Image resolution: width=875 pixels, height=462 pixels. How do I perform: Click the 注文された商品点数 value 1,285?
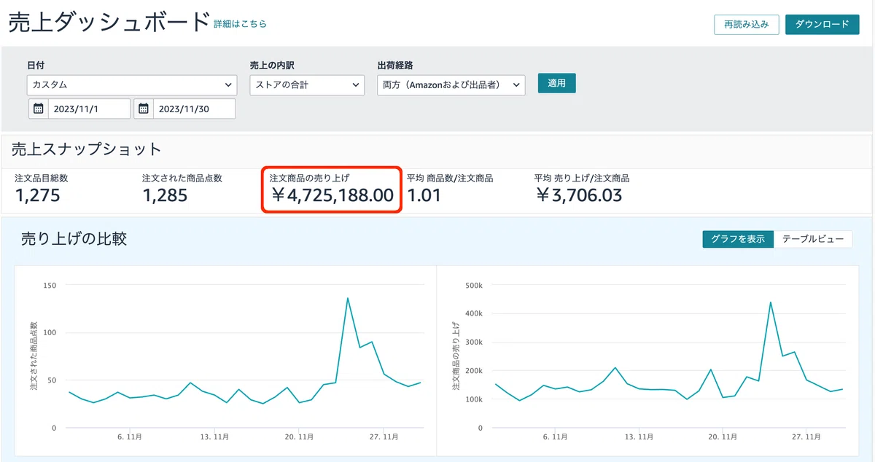pos(165,195)
